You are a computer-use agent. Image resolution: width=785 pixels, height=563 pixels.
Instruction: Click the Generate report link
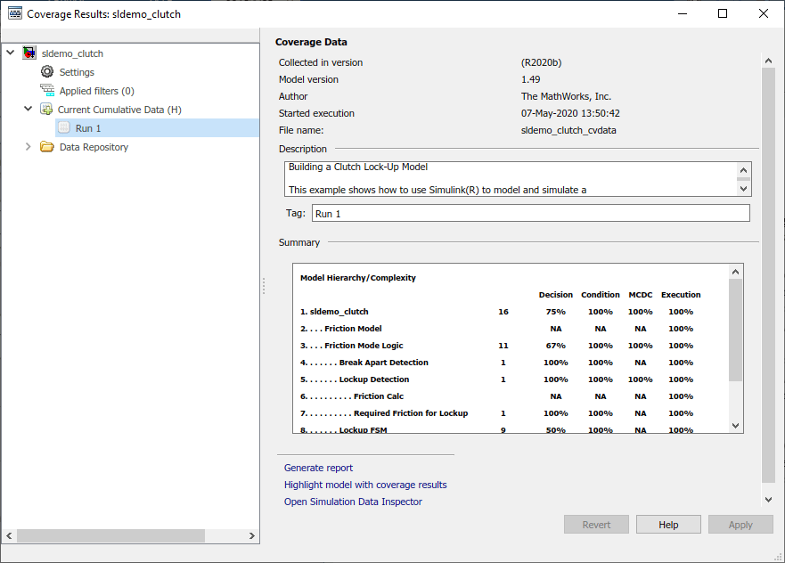pos(318,468)
